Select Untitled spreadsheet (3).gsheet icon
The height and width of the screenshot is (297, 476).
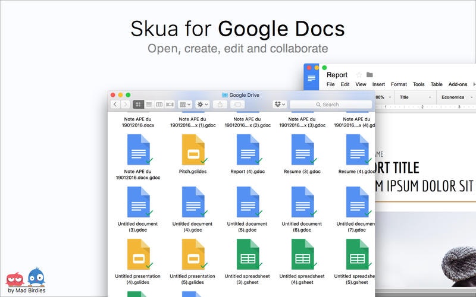[248, 255]
